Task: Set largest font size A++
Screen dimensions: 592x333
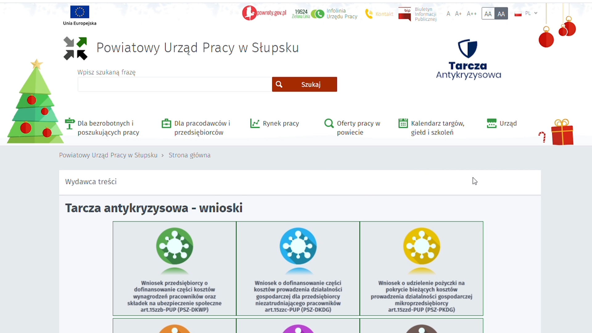Action: tap(471, 14)
